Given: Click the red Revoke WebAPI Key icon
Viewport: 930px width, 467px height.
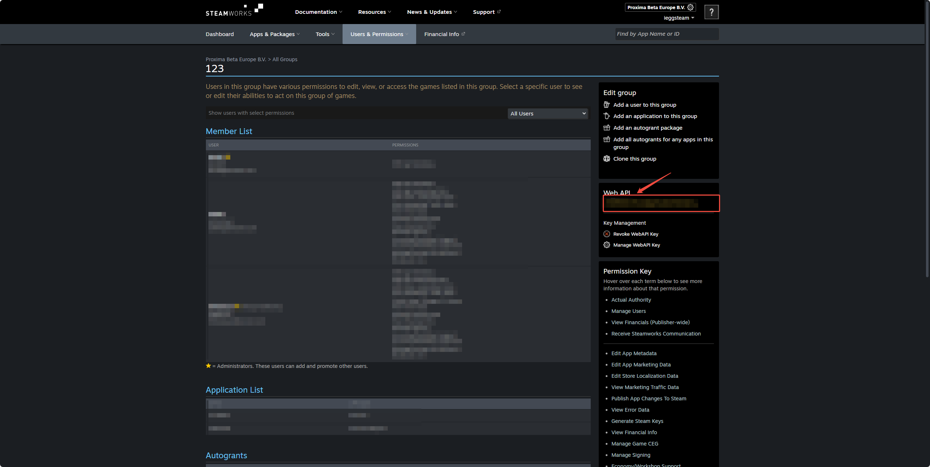Looking at the screenshot, I should point(606,234).
